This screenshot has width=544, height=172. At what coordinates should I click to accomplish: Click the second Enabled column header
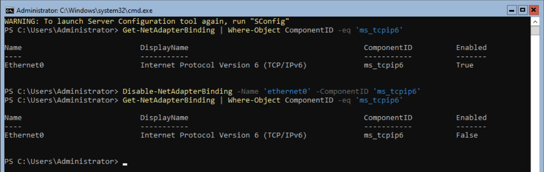(471, 118)
